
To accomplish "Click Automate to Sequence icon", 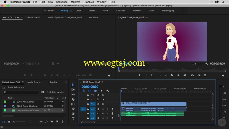I will [41, 122].
